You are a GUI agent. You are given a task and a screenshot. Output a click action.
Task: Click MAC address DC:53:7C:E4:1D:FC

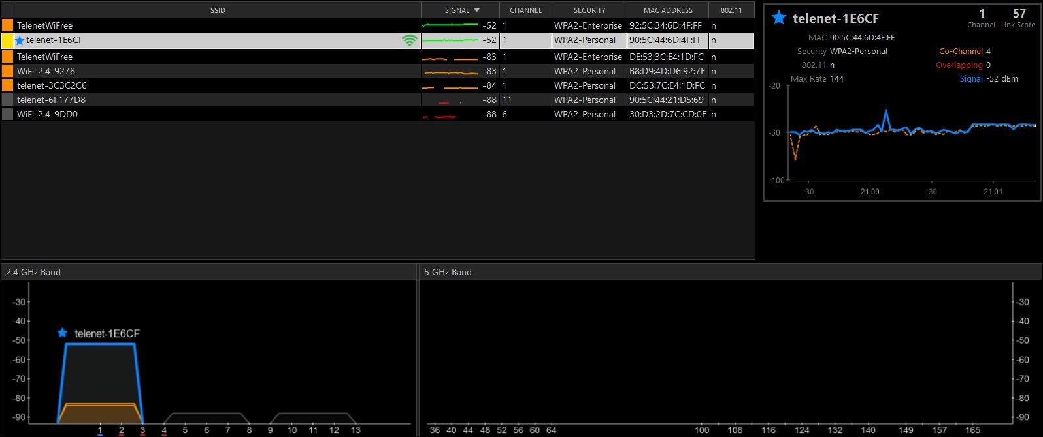click(667, 85)
